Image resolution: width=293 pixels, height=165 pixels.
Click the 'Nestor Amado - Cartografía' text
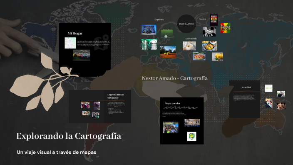174,78
